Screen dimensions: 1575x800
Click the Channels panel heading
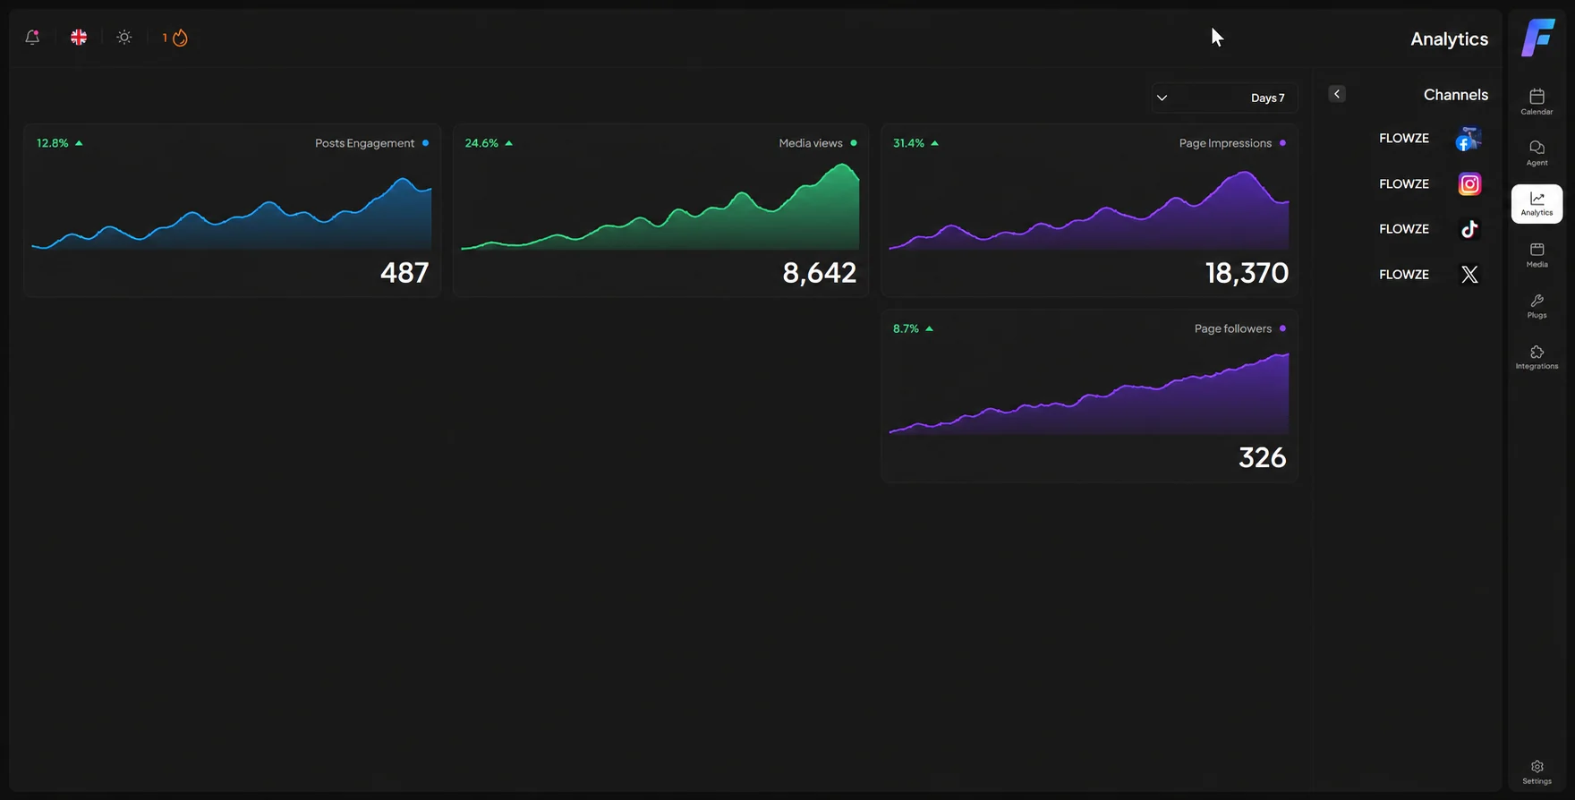tap(1456, 95)
